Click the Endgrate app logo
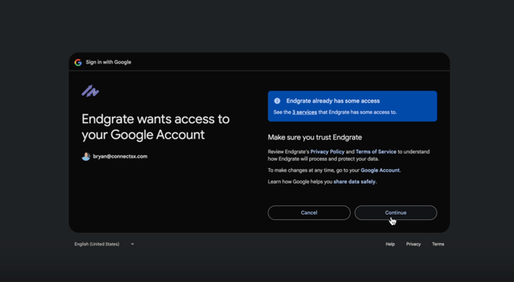This screenshot has height=282, width=514. click(91, 91)
